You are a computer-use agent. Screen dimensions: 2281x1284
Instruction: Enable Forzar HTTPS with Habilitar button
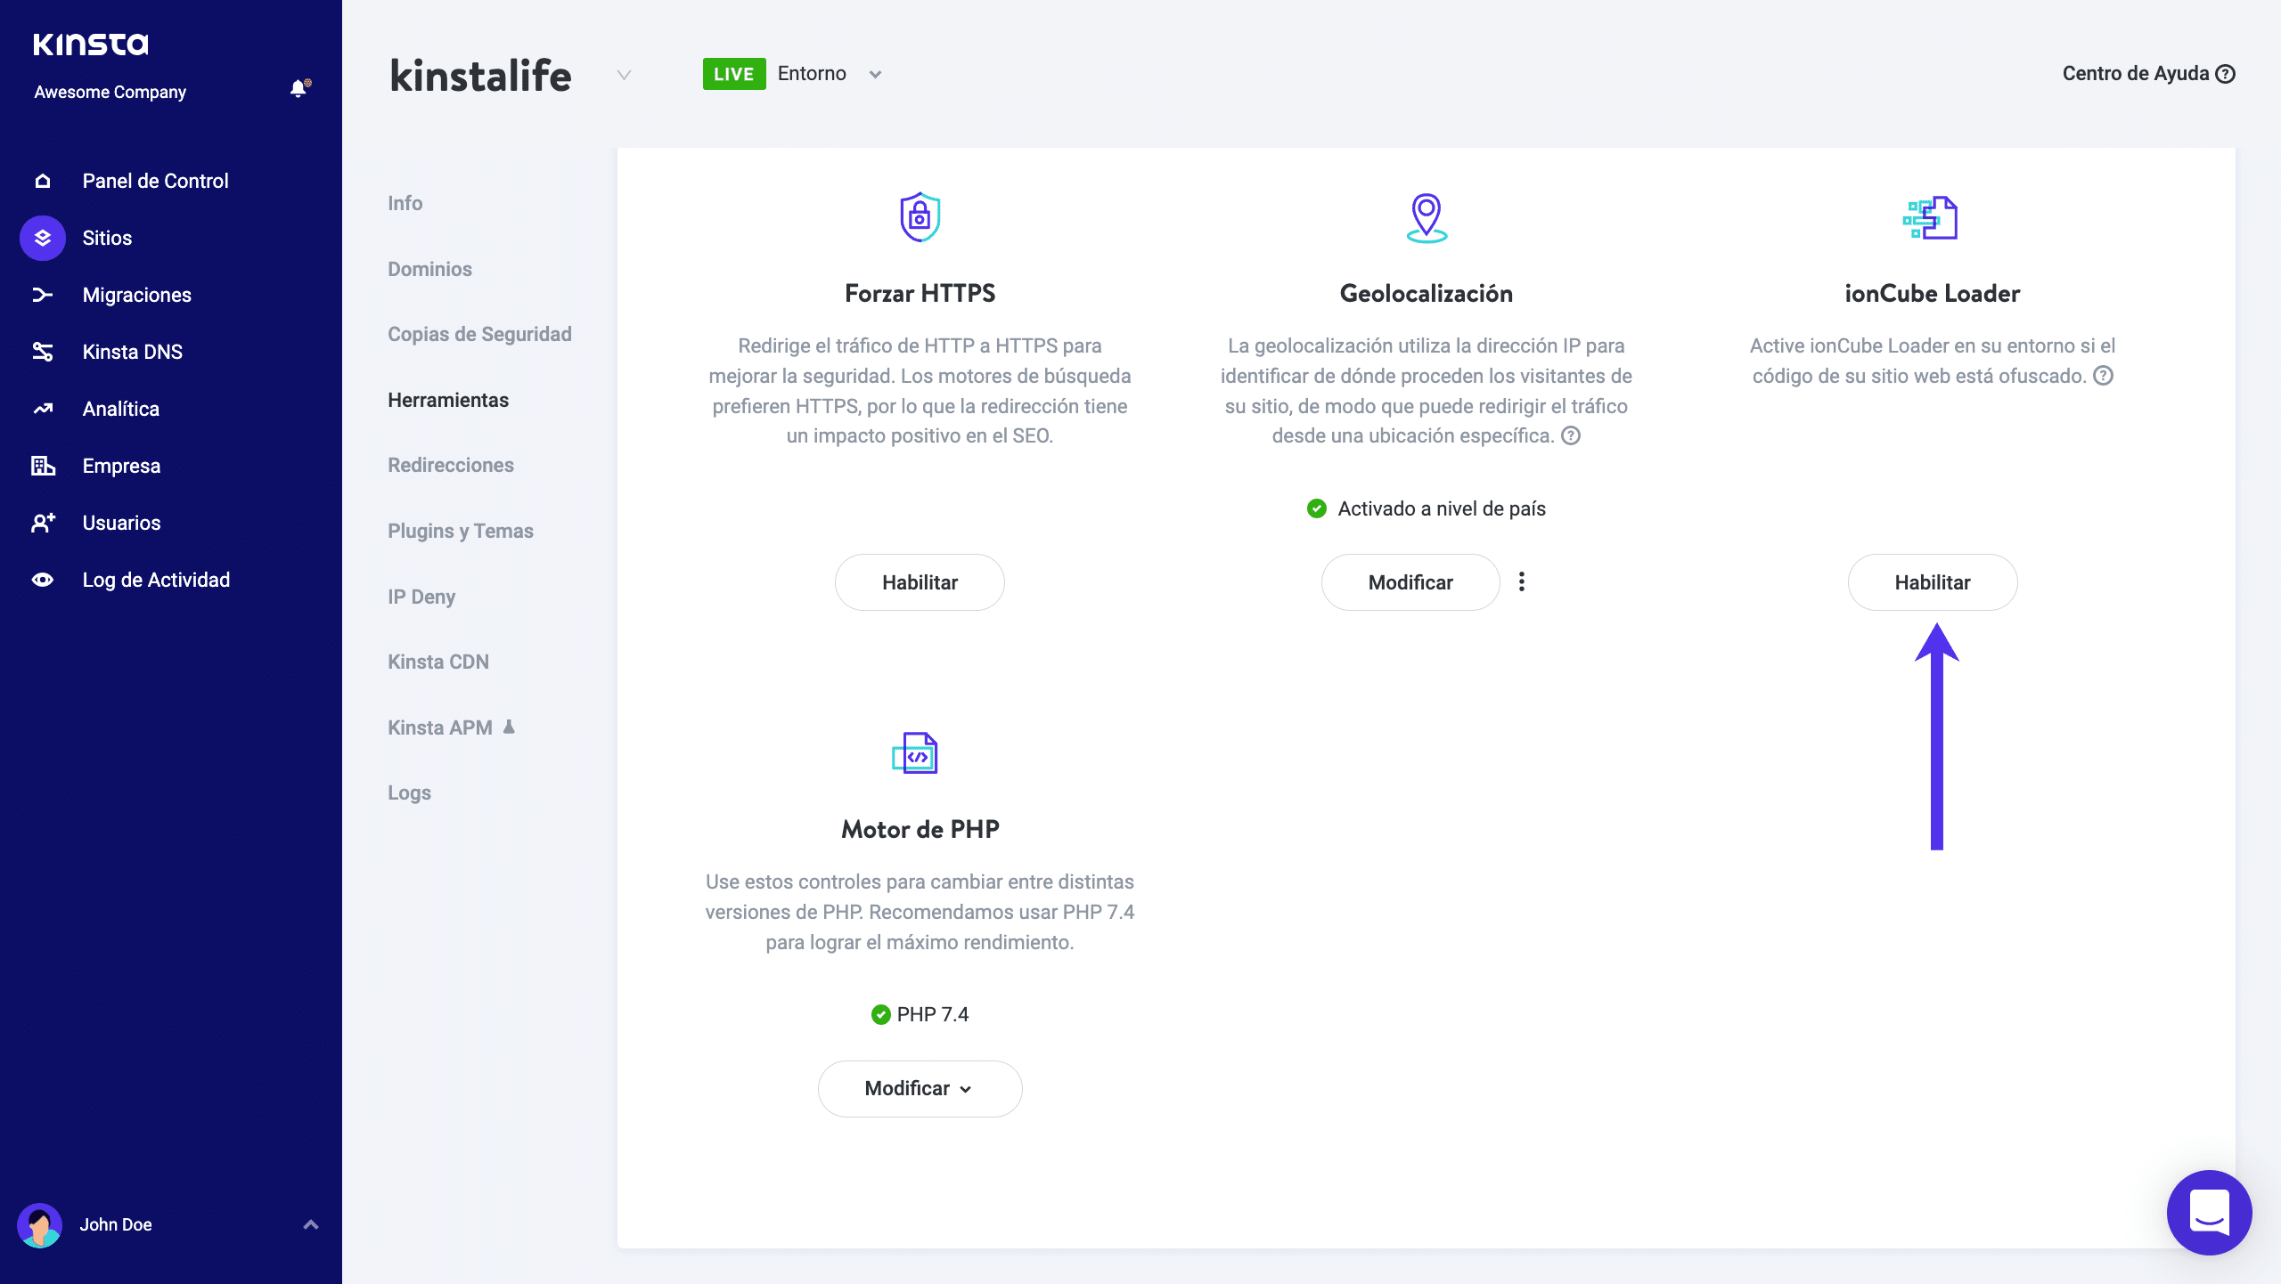(920, 582)
